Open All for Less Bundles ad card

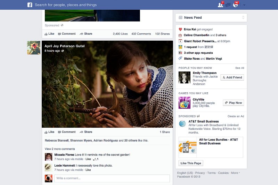pos(211,147)
